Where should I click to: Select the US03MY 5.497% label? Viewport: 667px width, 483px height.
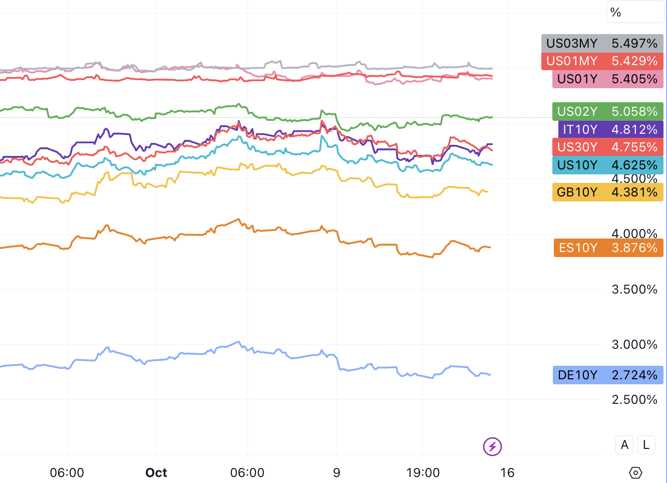(x=602, y=43)
